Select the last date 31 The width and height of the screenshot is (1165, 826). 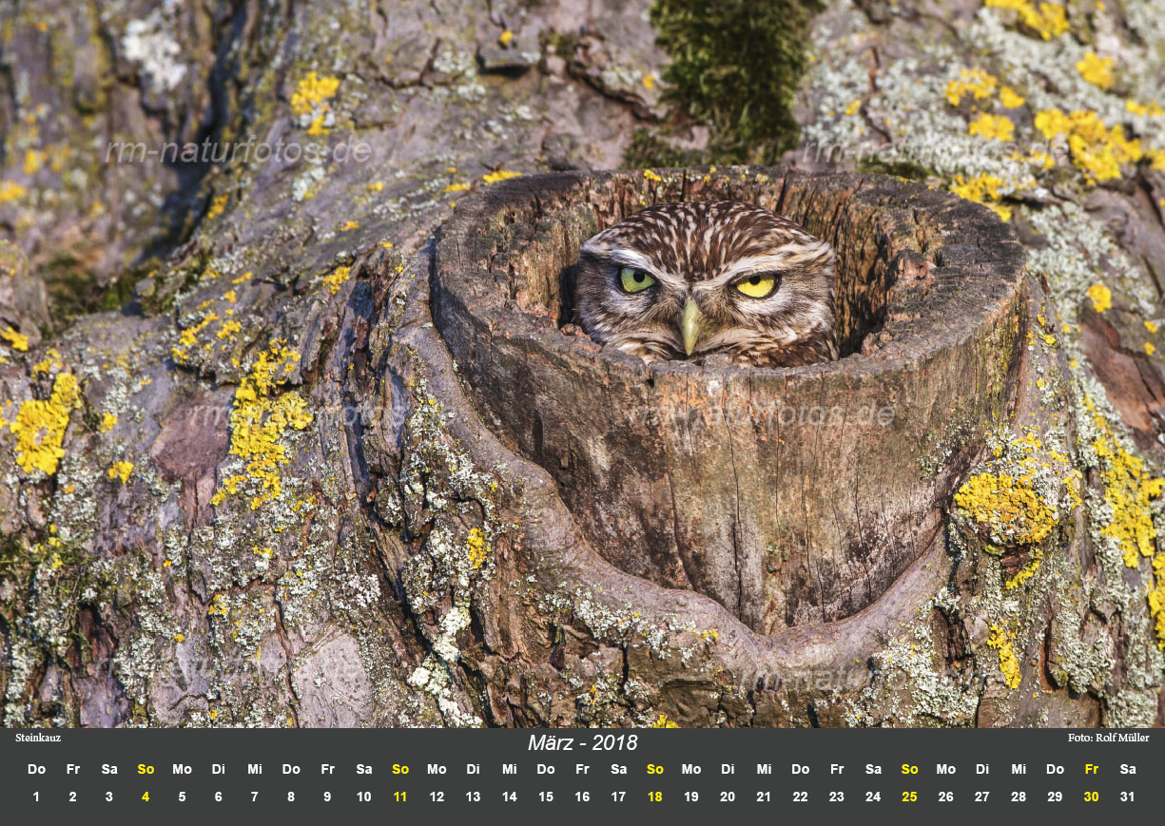click(1127, 798)
